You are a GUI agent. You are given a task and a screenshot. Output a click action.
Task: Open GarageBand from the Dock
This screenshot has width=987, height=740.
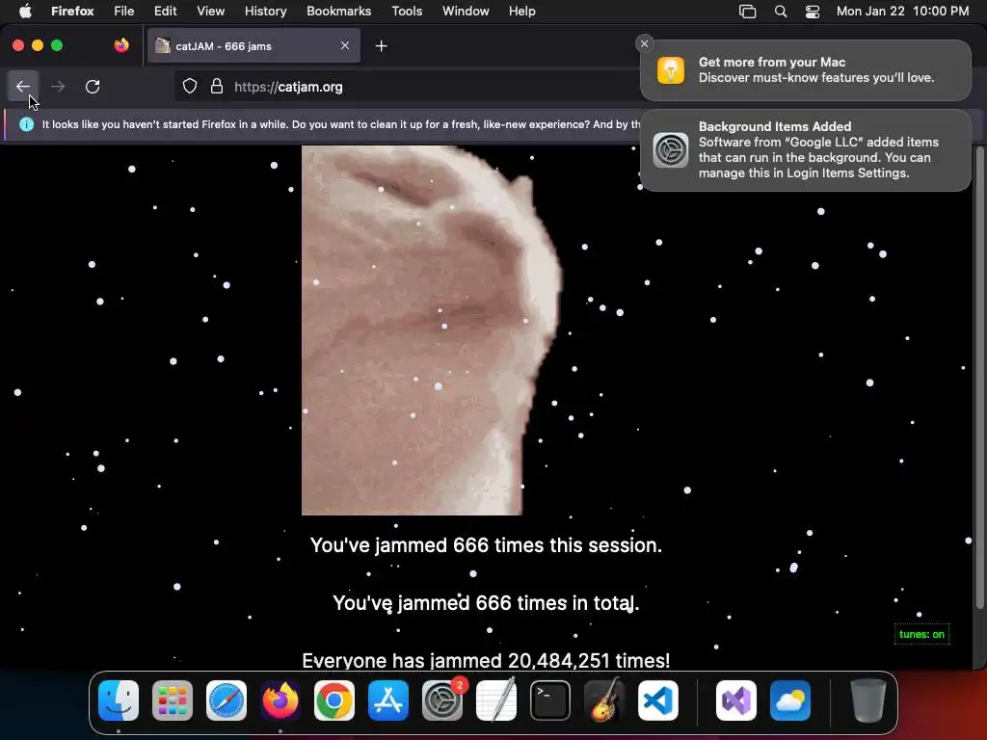click(x=604, y=700)
